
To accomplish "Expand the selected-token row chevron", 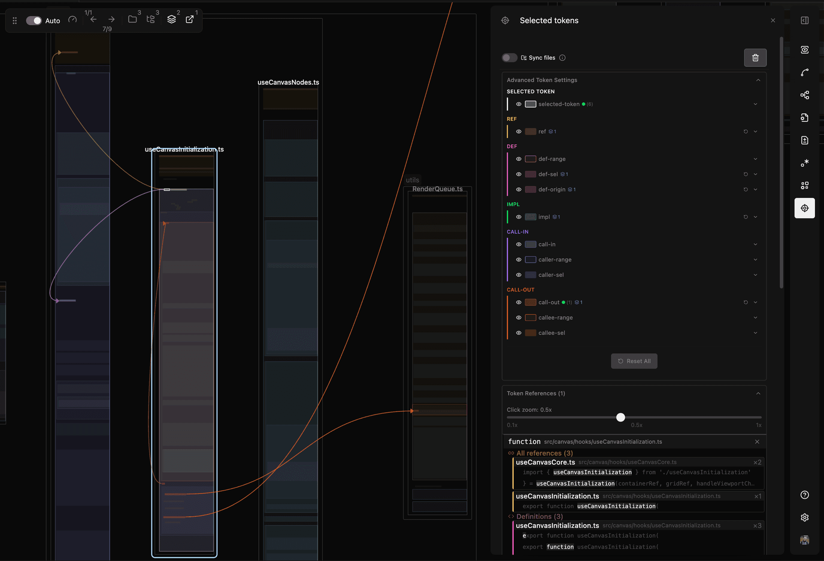I will click(x=755, y=104).
